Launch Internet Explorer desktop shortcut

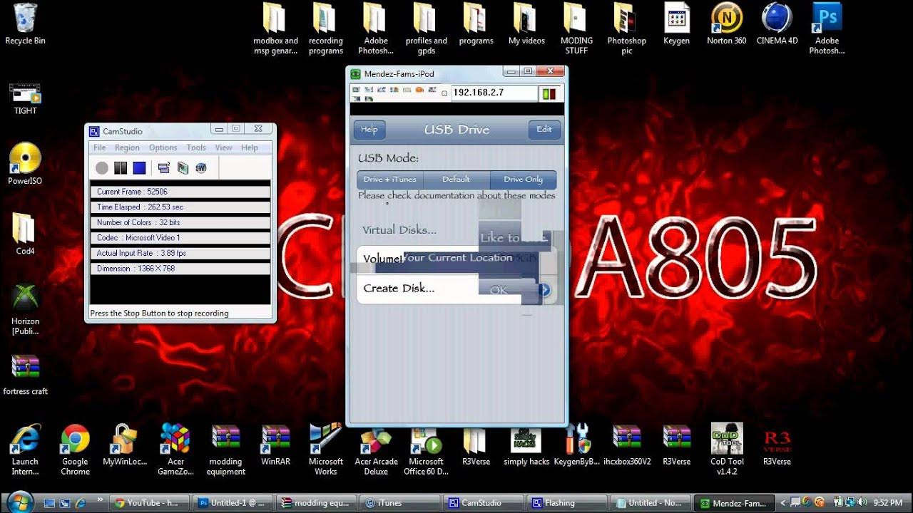tap(25, 450)
